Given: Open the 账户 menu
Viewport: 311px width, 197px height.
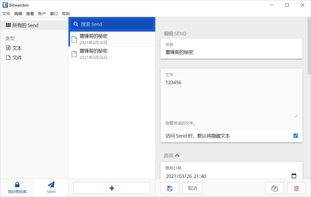Looking at the screenshot, I should 42,14.
